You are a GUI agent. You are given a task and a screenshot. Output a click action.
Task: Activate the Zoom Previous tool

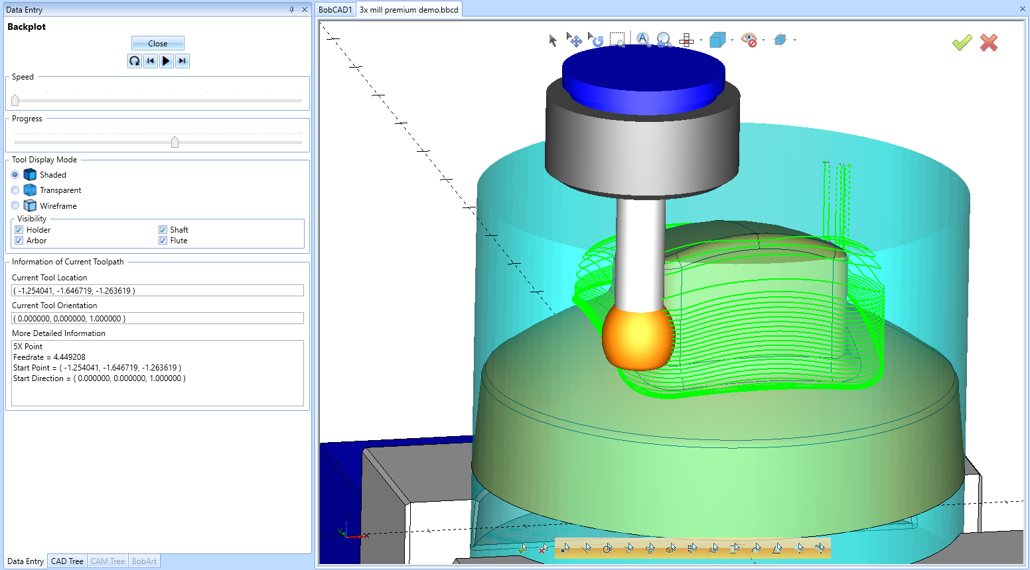click(664, 40)
